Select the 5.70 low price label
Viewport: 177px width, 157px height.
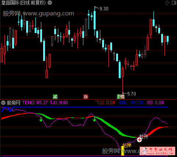click(132, 94)
